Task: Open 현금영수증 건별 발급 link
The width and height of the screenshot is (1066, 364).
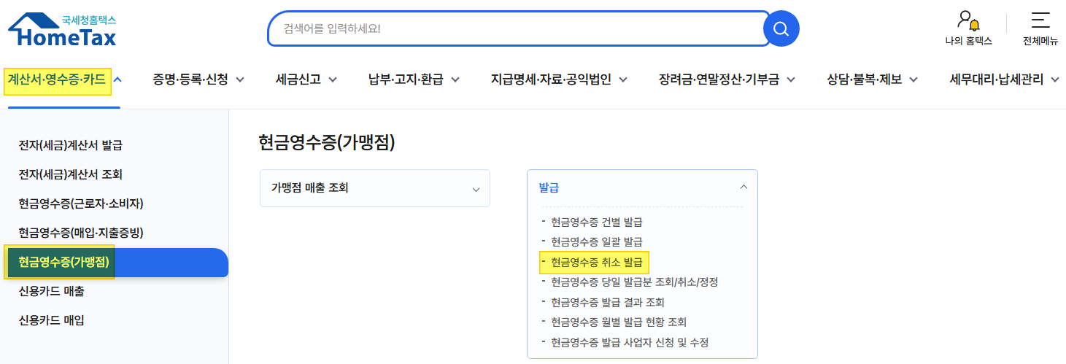Action: point(597,222)
